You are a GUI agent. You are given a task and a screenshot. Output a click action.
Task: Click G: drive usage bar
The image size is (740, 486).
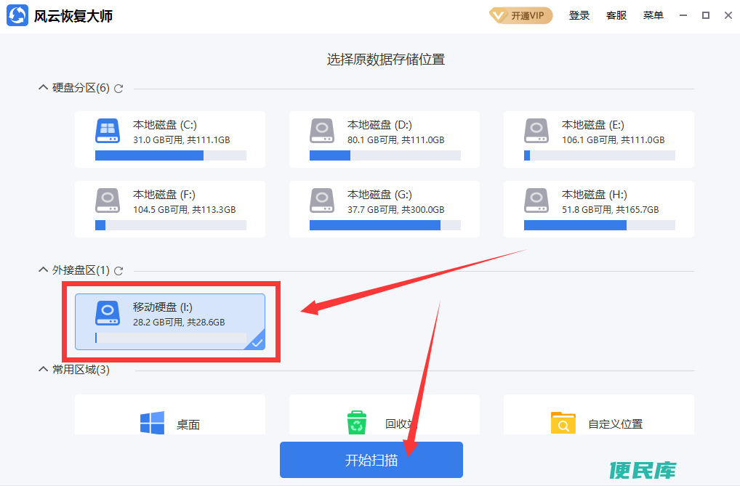click(385, 225)
